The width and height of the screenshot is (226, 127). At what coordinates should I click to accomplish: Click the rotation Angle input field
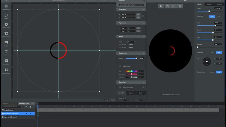[131, 42]
